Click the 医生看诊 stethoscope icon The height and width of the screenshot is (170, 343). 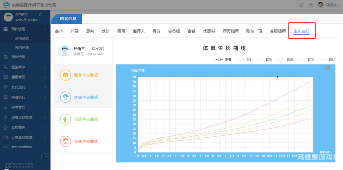6,67
